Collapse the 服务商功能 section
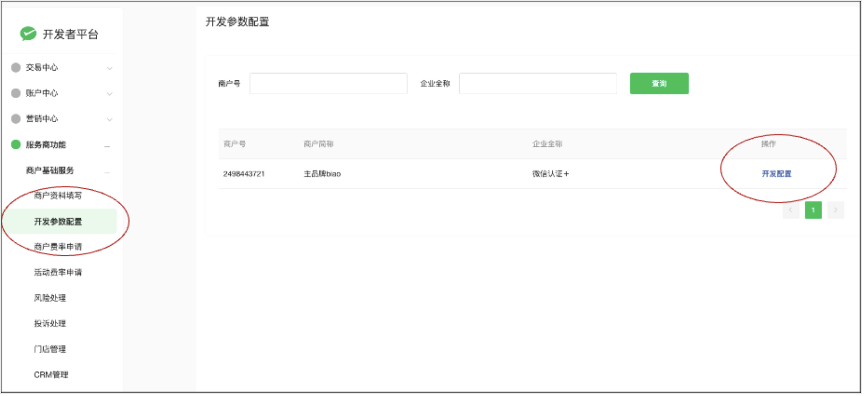The image size is (865, 396). [107, 146]
